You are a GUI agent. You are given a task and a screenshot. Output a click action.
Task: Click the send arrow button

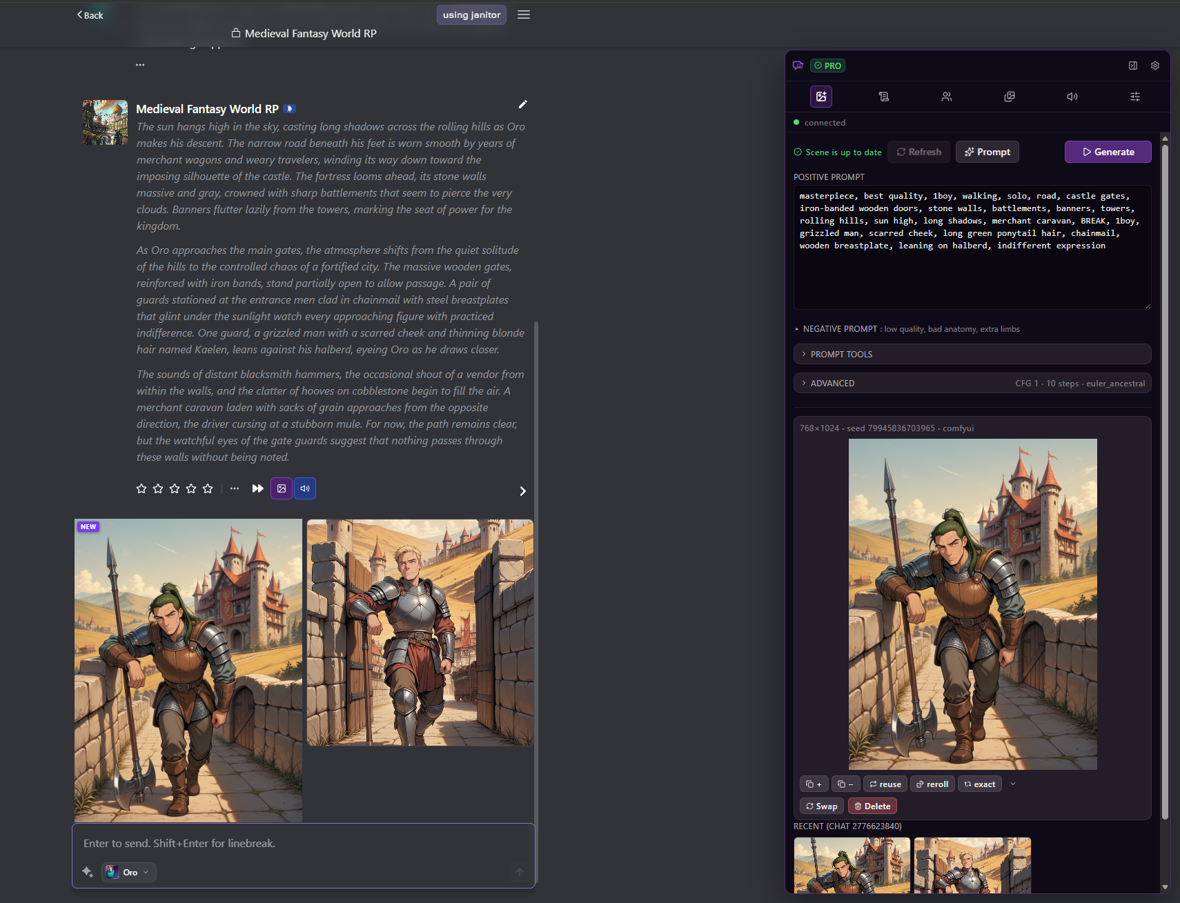(x=520, y=872)
